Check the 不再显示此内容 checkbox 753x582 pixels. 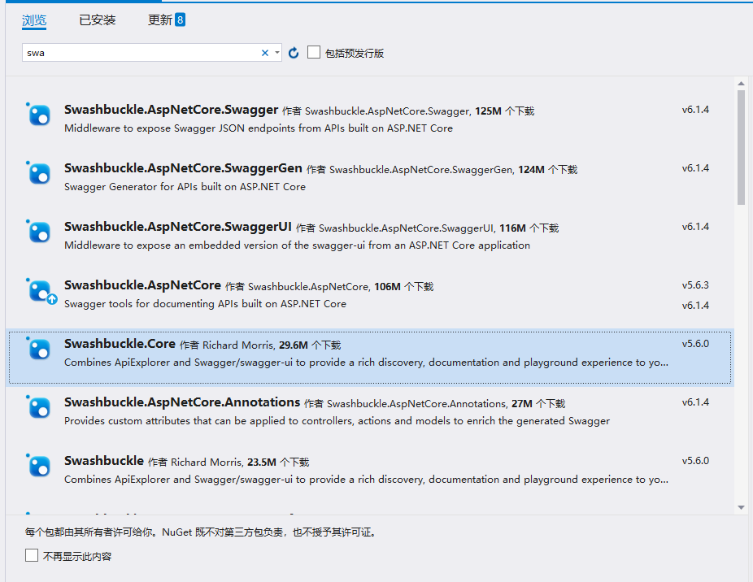[32, 556]
